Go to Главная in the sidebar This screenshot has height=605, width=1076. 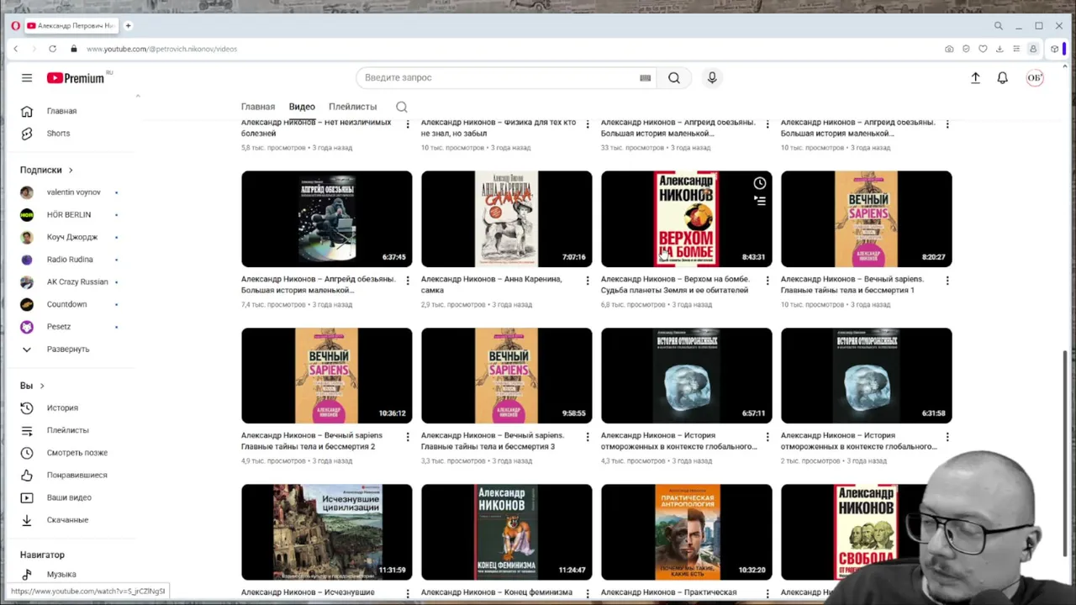point(61,111)
